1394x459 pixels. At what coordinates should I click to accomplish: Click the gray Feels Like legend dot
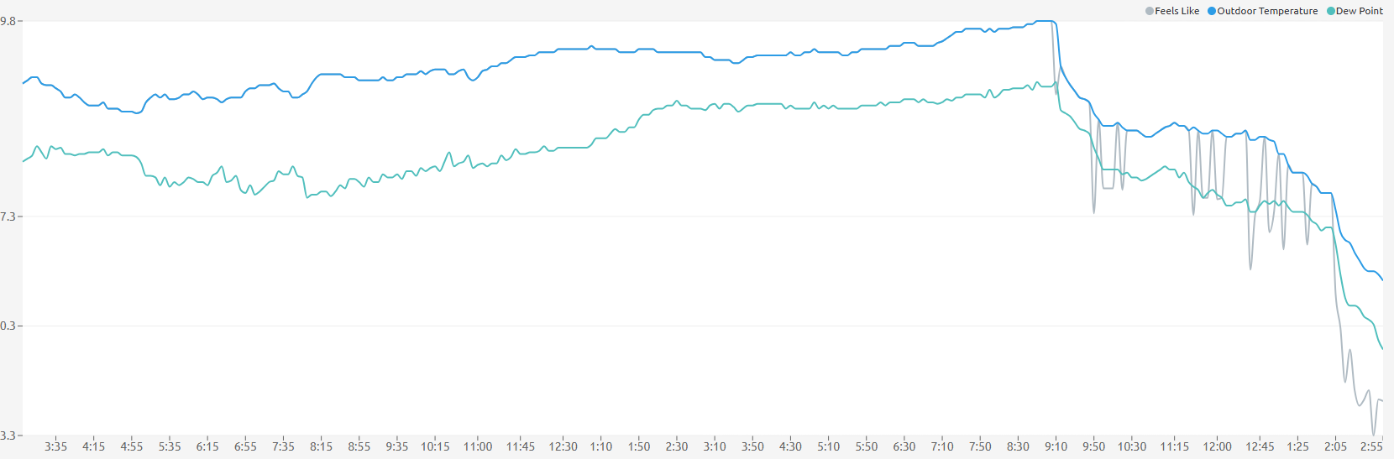coord(1150,11)
